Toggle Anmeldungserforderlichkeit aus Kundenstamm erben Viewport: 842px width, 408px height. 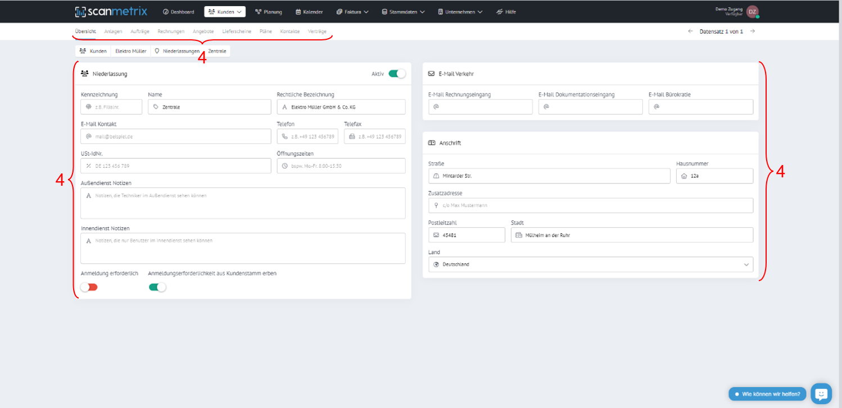(x=157, y=287)
